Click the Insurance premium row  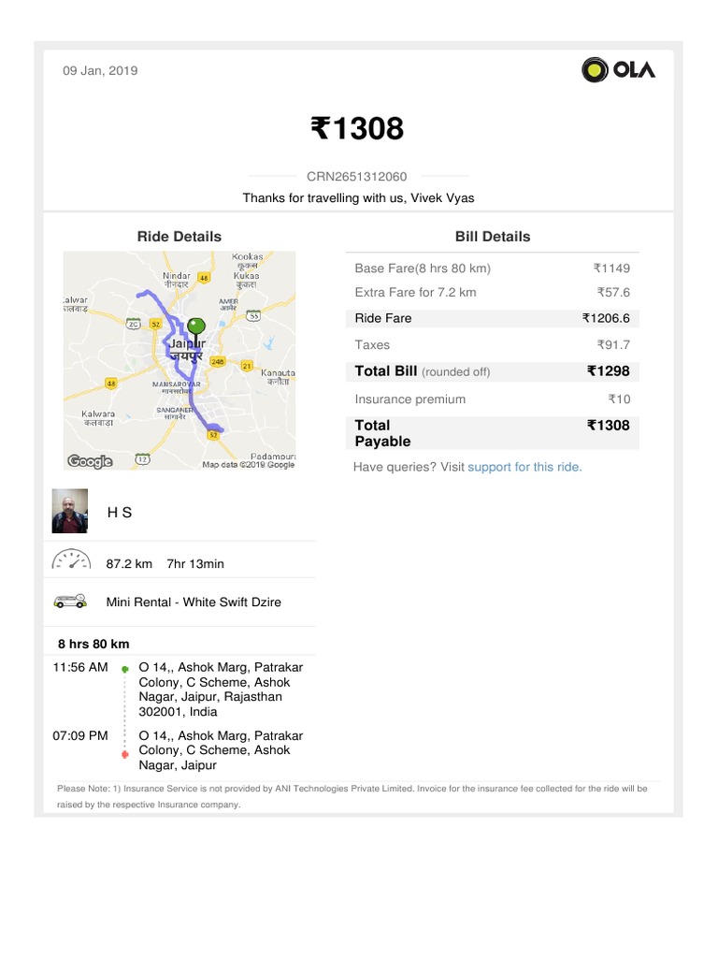click(x=492, y=399)
